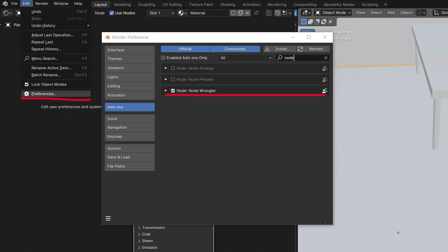Open the 3D viewport editor type icon menu

point(306,13)
